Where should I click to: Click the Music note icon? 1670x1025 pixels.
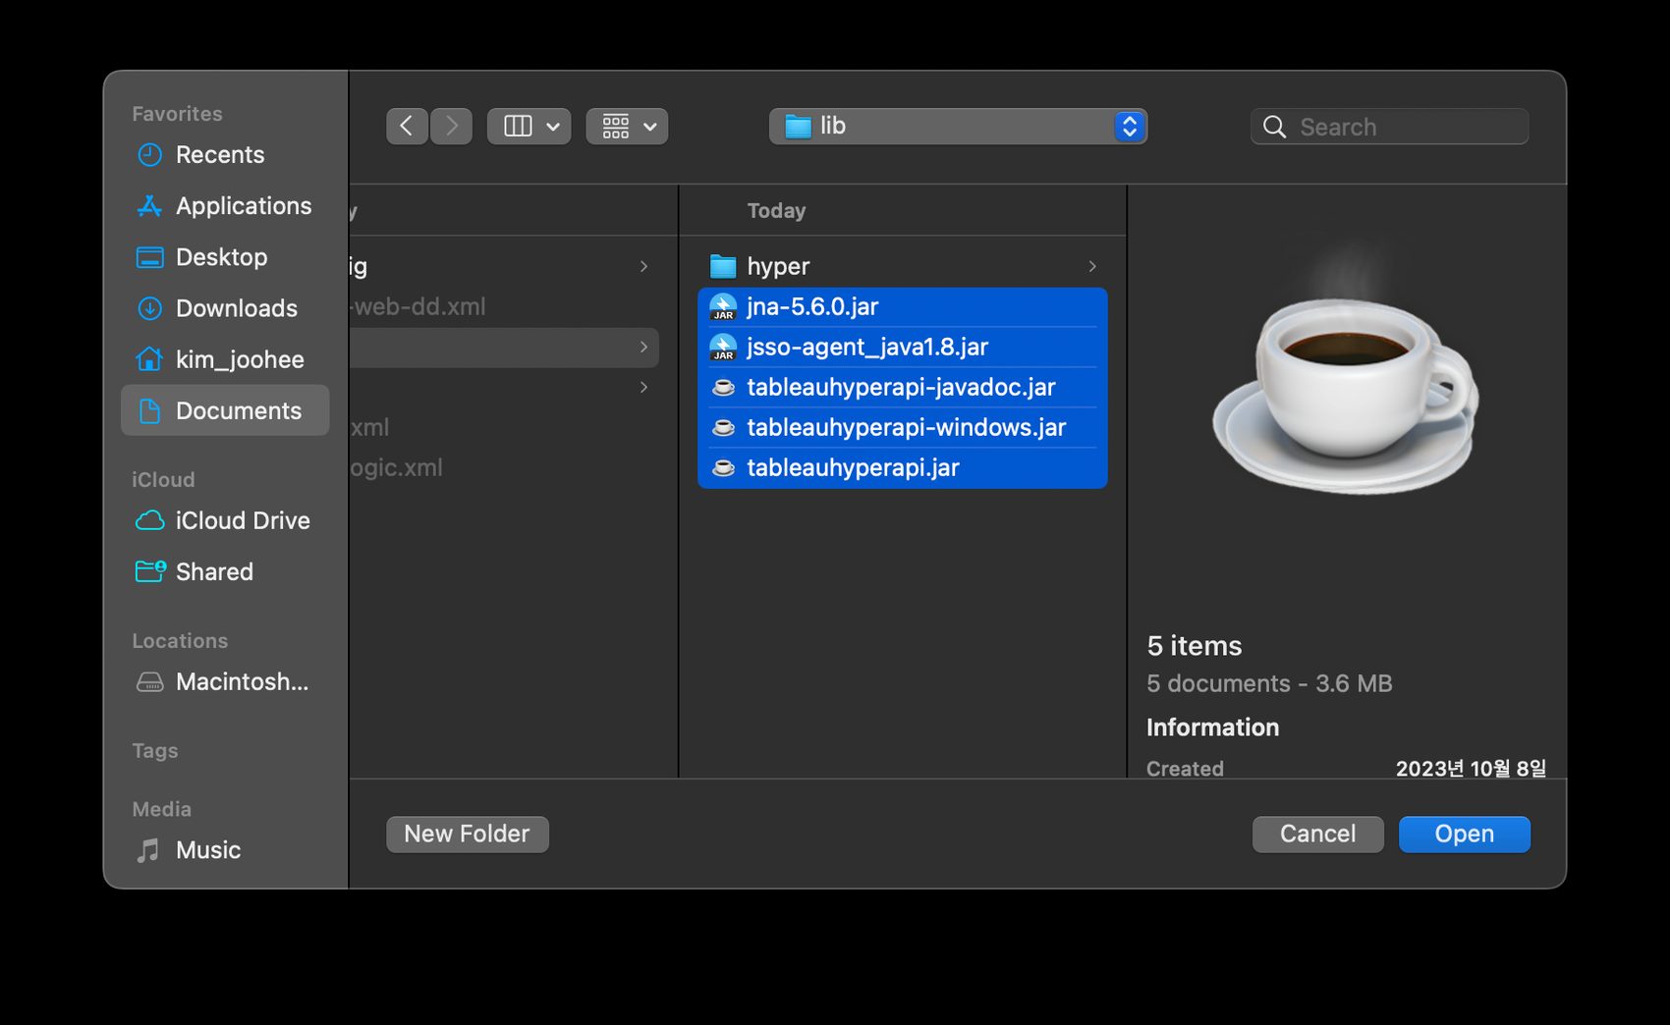click(x=149, y=850)
